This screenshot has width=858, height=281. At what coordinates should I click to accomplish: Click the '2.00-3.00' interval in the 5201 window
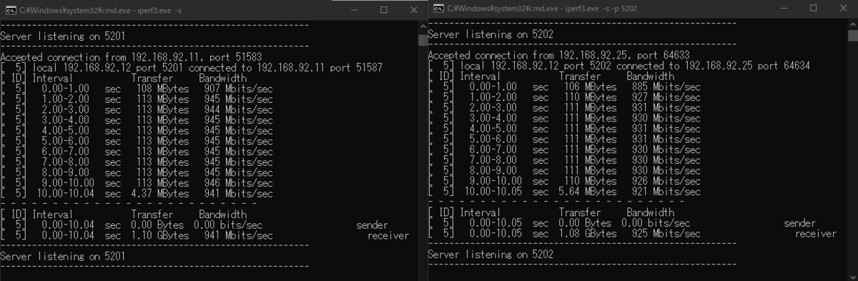point(66,110)
